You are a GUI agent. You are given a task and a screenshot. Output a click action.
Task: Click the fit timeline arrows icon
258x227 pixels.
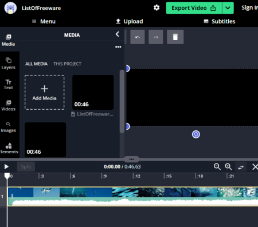241,167
